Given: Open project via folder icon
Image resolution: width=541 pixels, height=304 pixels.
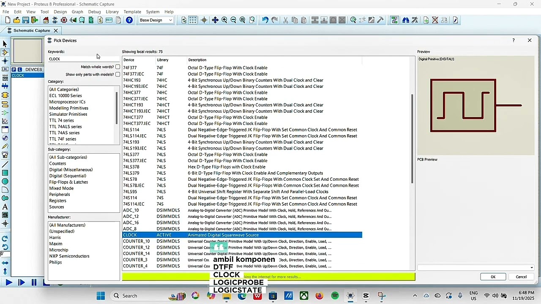Looking at the screenshot, I should point(16,20).
